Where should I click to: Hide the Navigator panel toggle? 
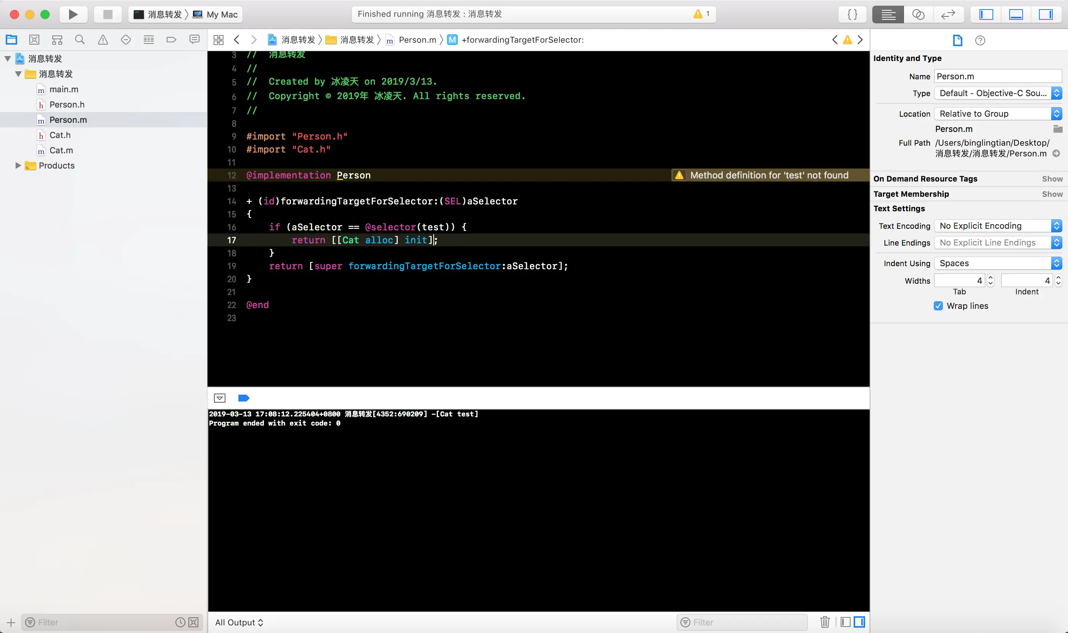tap(986, 14)
